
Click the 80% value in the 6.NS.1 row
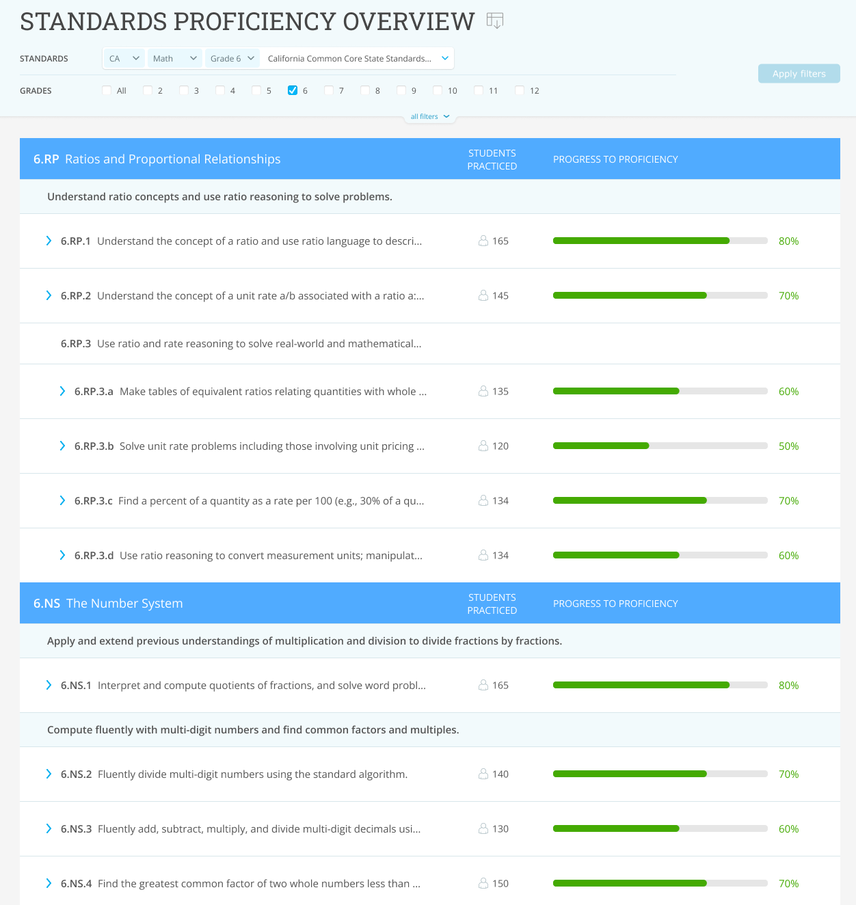788,685
